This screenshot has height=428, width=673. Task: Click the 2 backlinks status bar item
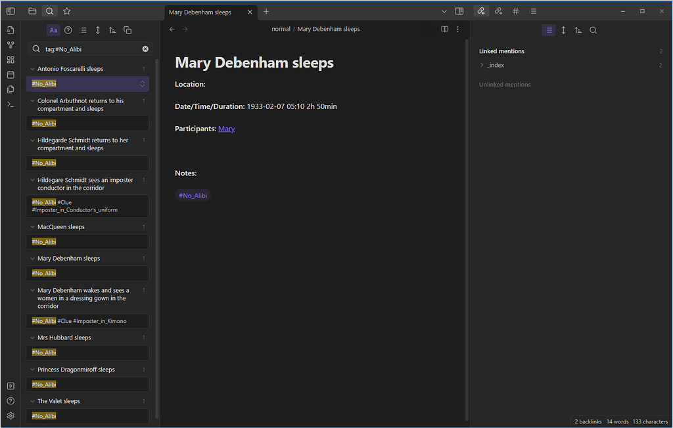588,421
